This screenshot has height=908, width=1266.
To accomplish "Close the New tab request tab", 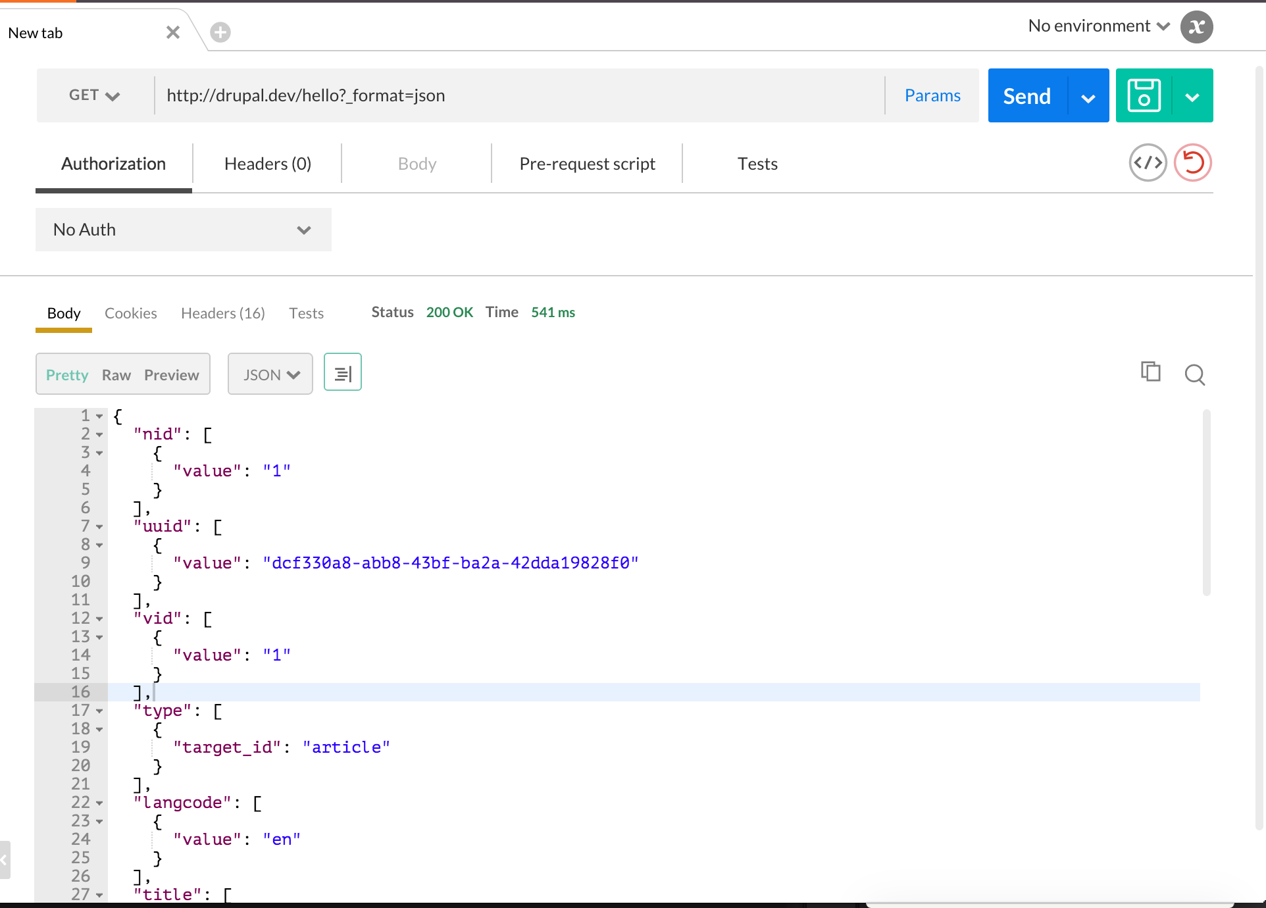I will (x=173, y=32).
